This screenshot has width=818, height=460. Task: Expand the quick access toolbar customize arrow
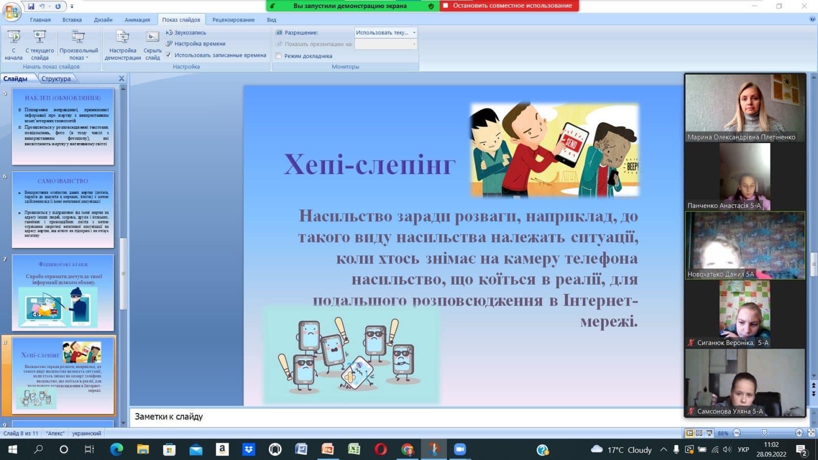pyautogui.click(x=72, y=7)
